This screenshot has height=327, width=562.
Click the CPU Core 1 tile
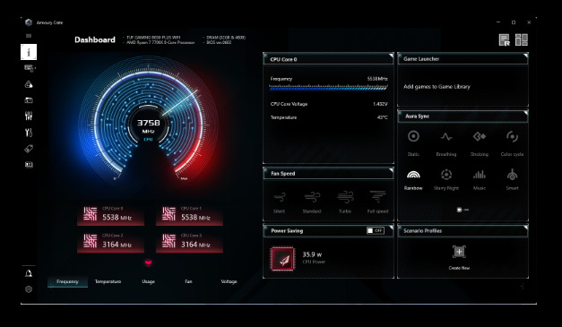pyautogui.click(x=189, y=215)
